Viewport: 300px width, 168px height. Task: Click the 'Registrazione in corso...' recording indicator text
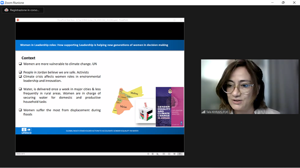pyautogui.click(x=24, y=10)
